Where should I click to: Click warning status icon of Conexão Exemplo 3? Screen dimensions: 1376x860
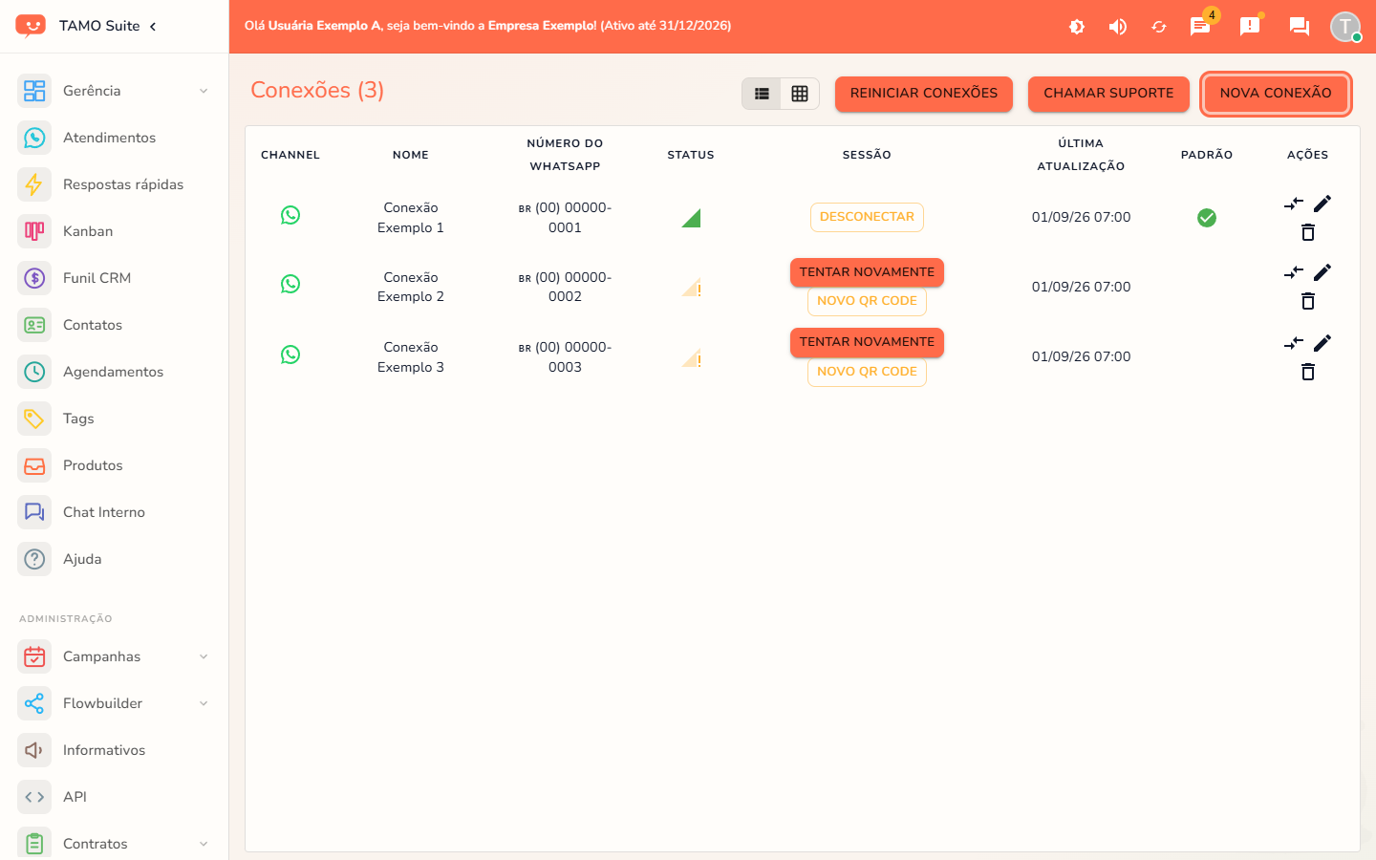(x=691, y=357)
